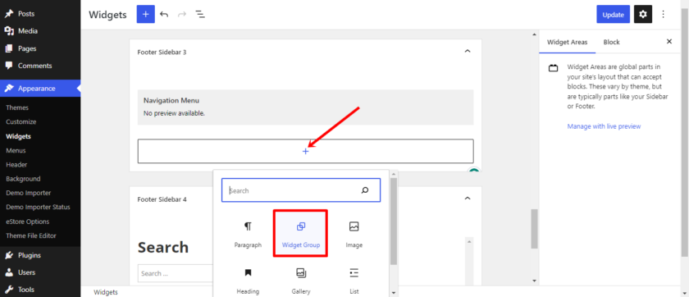Insert a Widget Group block

point(301,234)
